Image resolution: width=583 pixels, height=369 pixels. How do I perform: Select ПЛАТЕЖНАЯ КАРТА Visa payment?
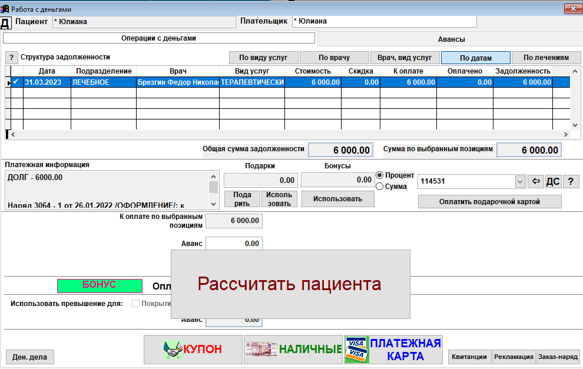click(x=393, y=350)
